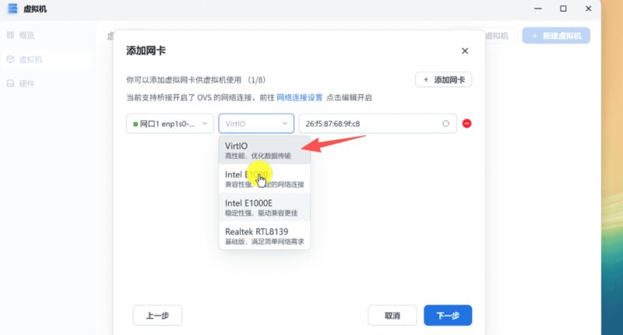The width and height of the screenshot is (623, 335).
Task: Pick Intel E1000E adapter model
Action: (x=264, y=207)
